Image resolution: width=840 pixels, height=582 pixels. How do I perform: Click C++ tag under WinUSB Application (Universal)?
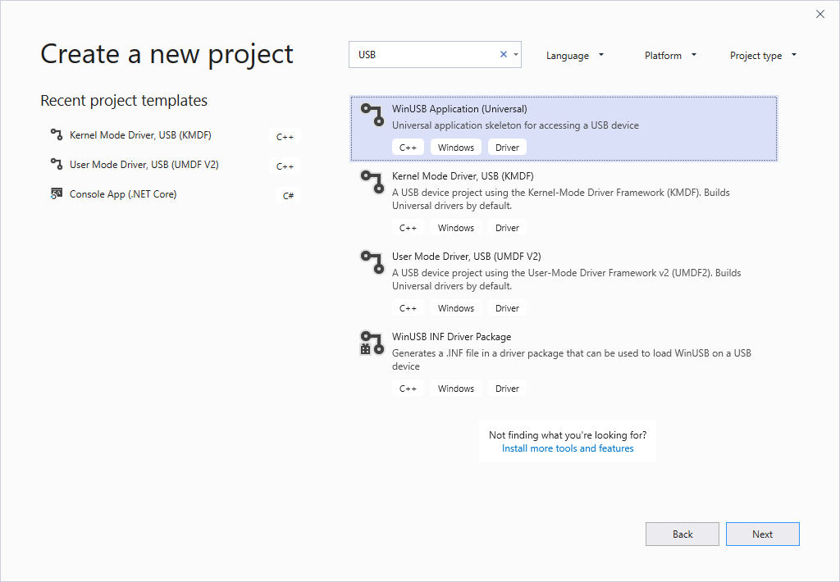408,148
